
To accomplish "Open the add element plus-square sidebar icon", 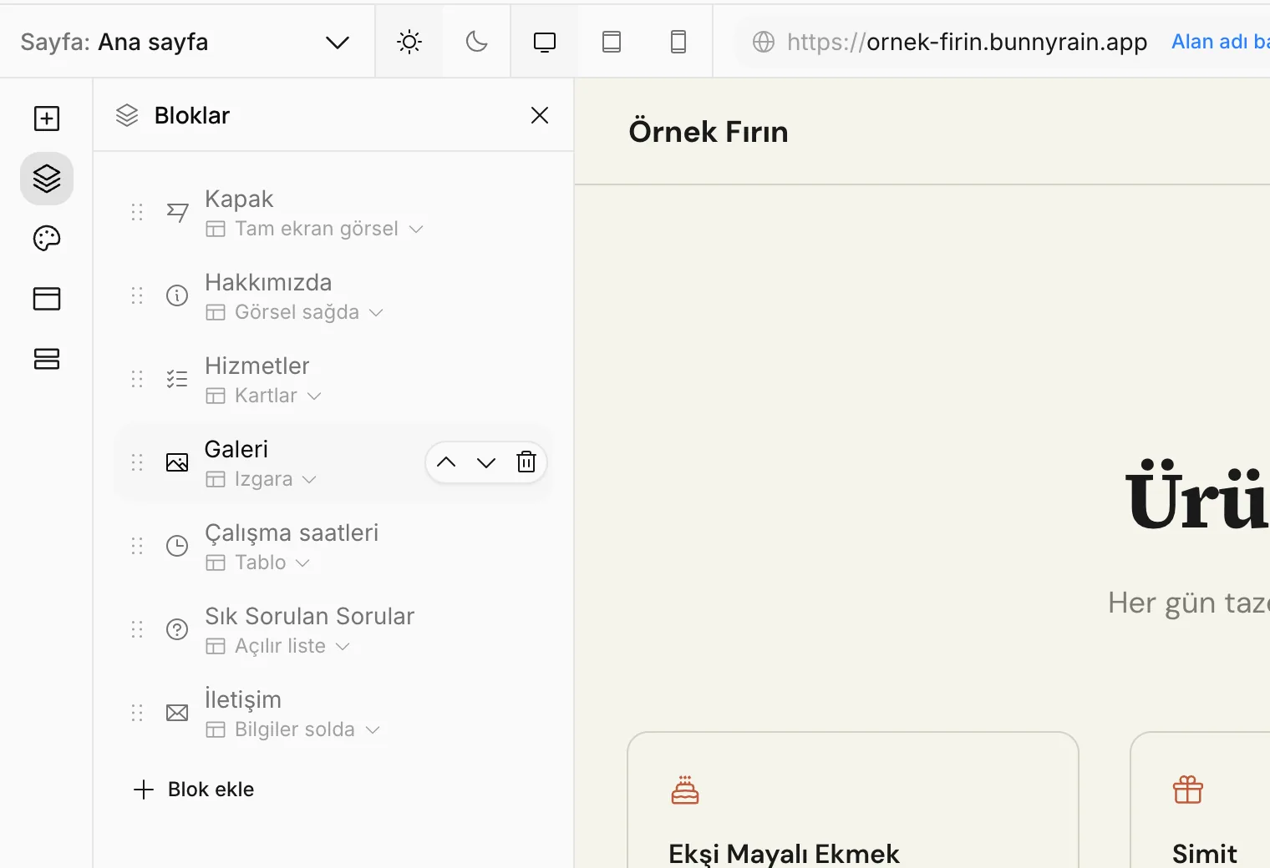I will [x=47, y=119].
